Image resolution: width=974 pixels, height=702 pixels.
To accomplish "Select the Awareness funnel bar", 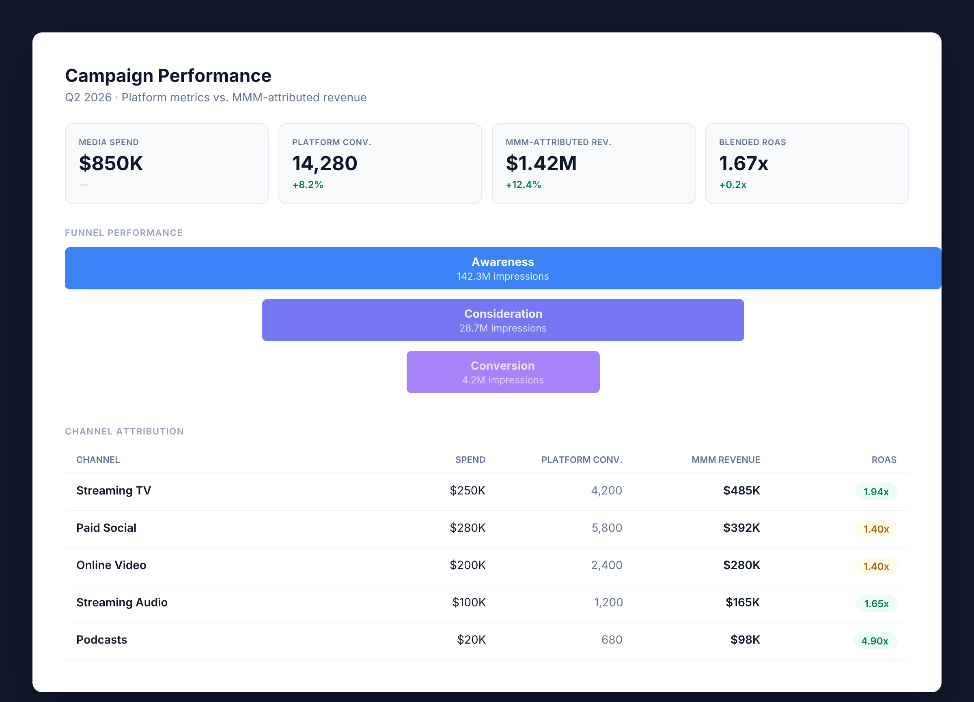I will click(502, 268).
